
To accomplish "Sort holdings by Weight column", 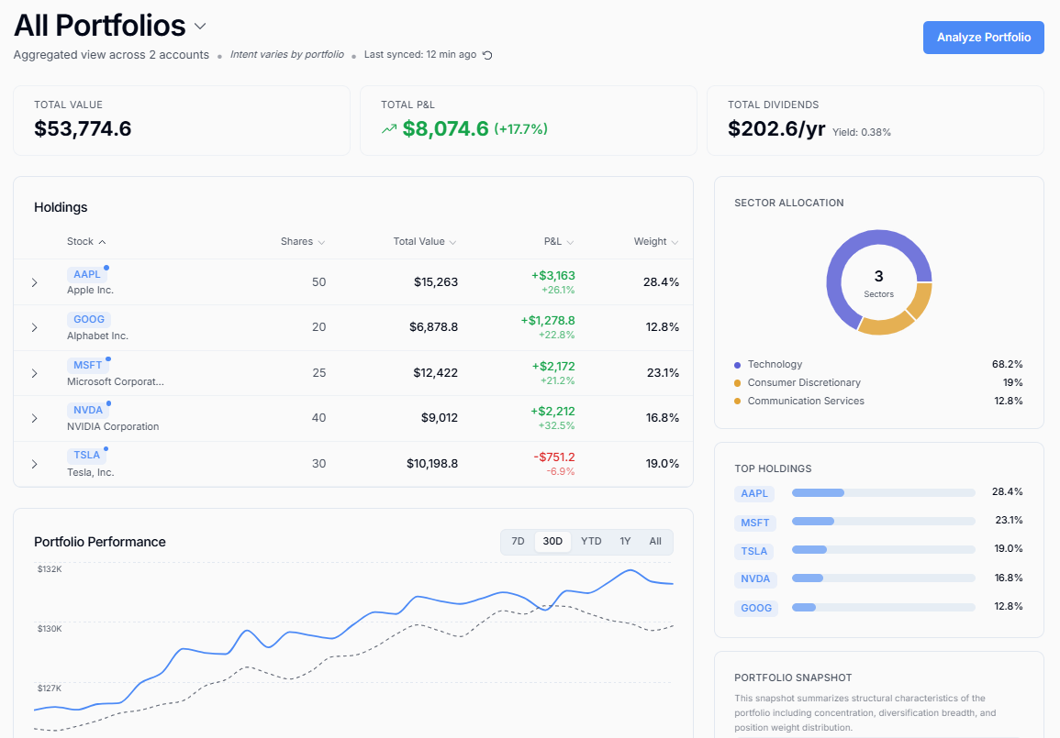I will click(656, 241).
